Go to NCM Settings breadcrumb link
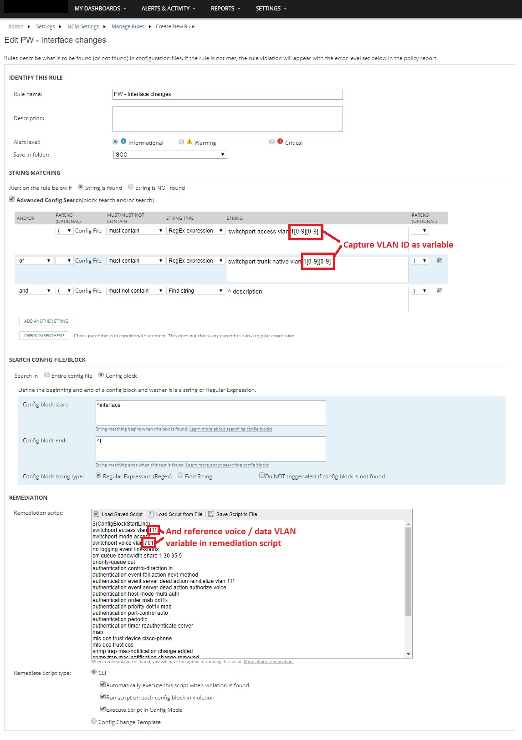Image resolution: width=522 pixels, height=740 pixels. (x=83, y=26)
